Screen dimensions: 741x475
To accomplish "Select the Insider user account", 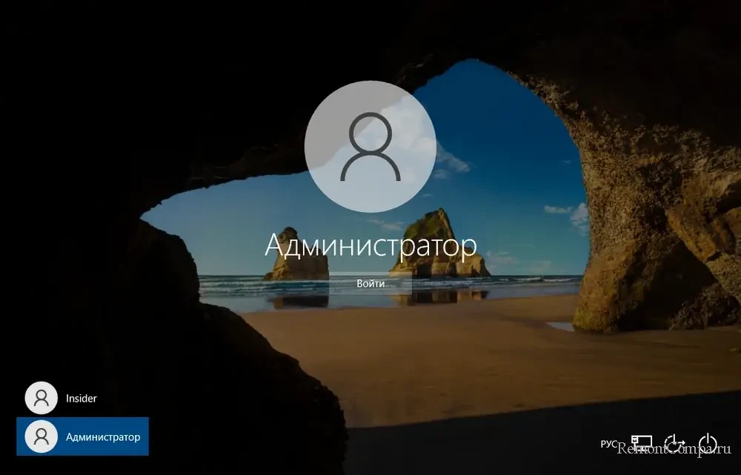I will tap(82, 398).
